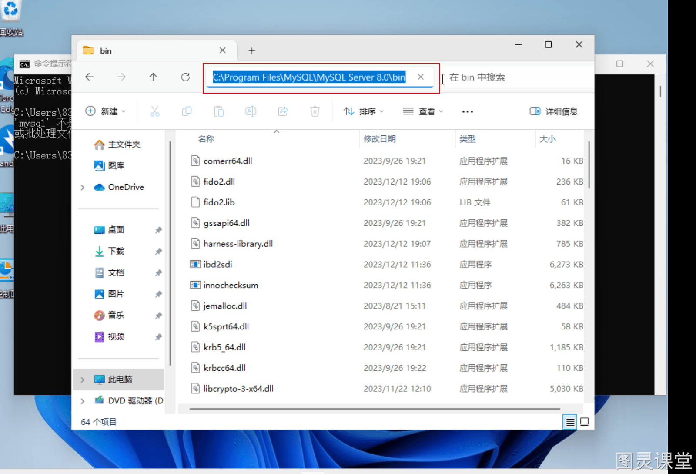Add a new Explorer tab
Viewport: 696px width, 474px height.
[x=252, y=51]
